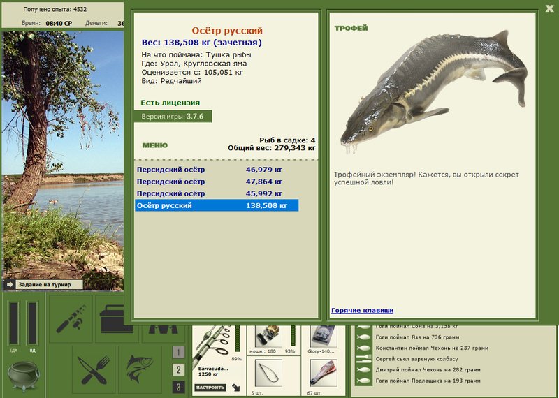Open the fishing rod tackle icon

(x=71, y=318)
